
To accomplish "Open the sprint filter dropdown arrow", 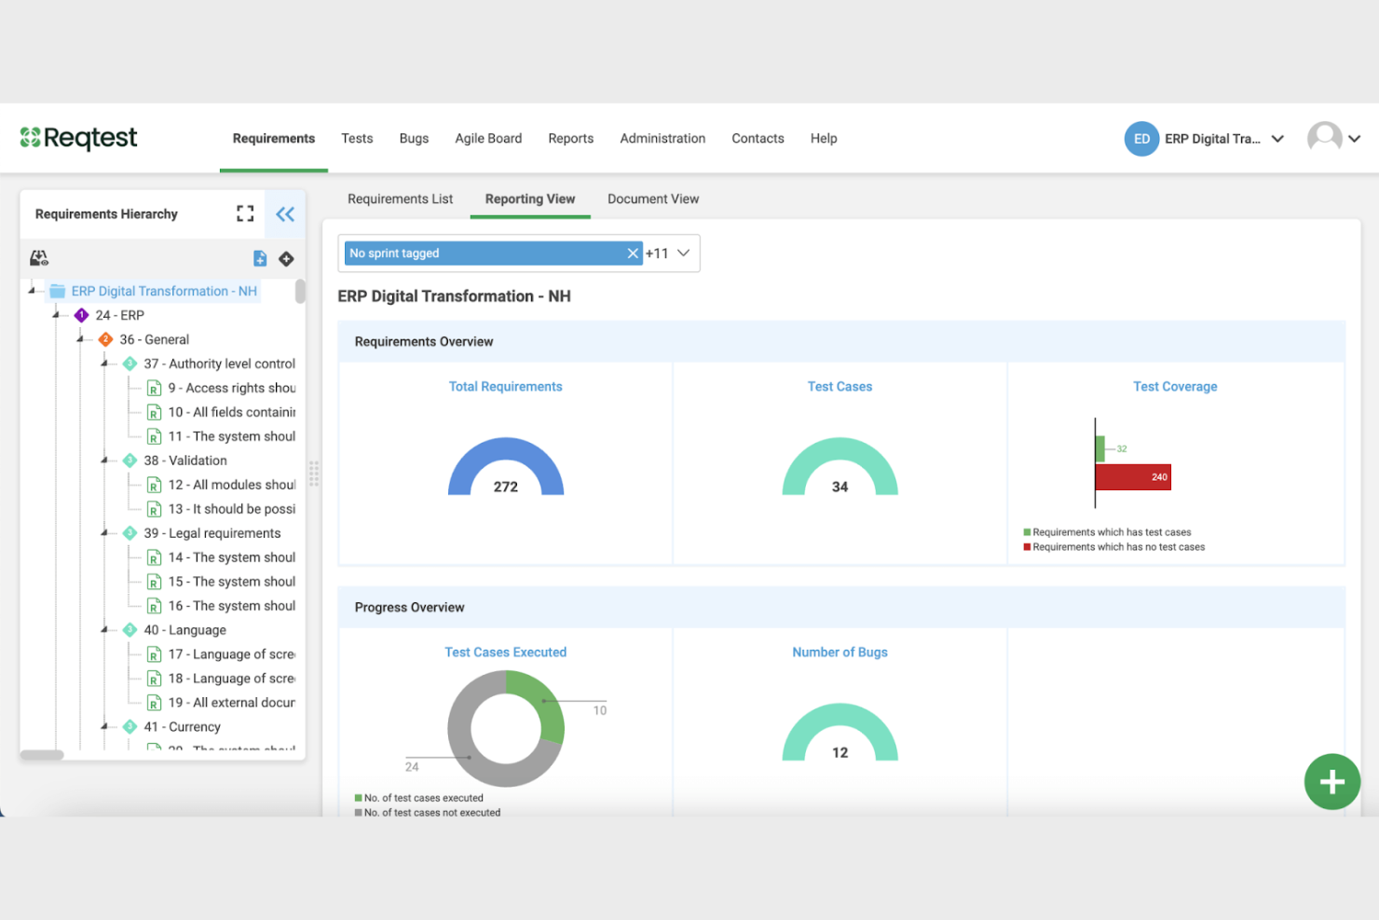I will 684,254.
